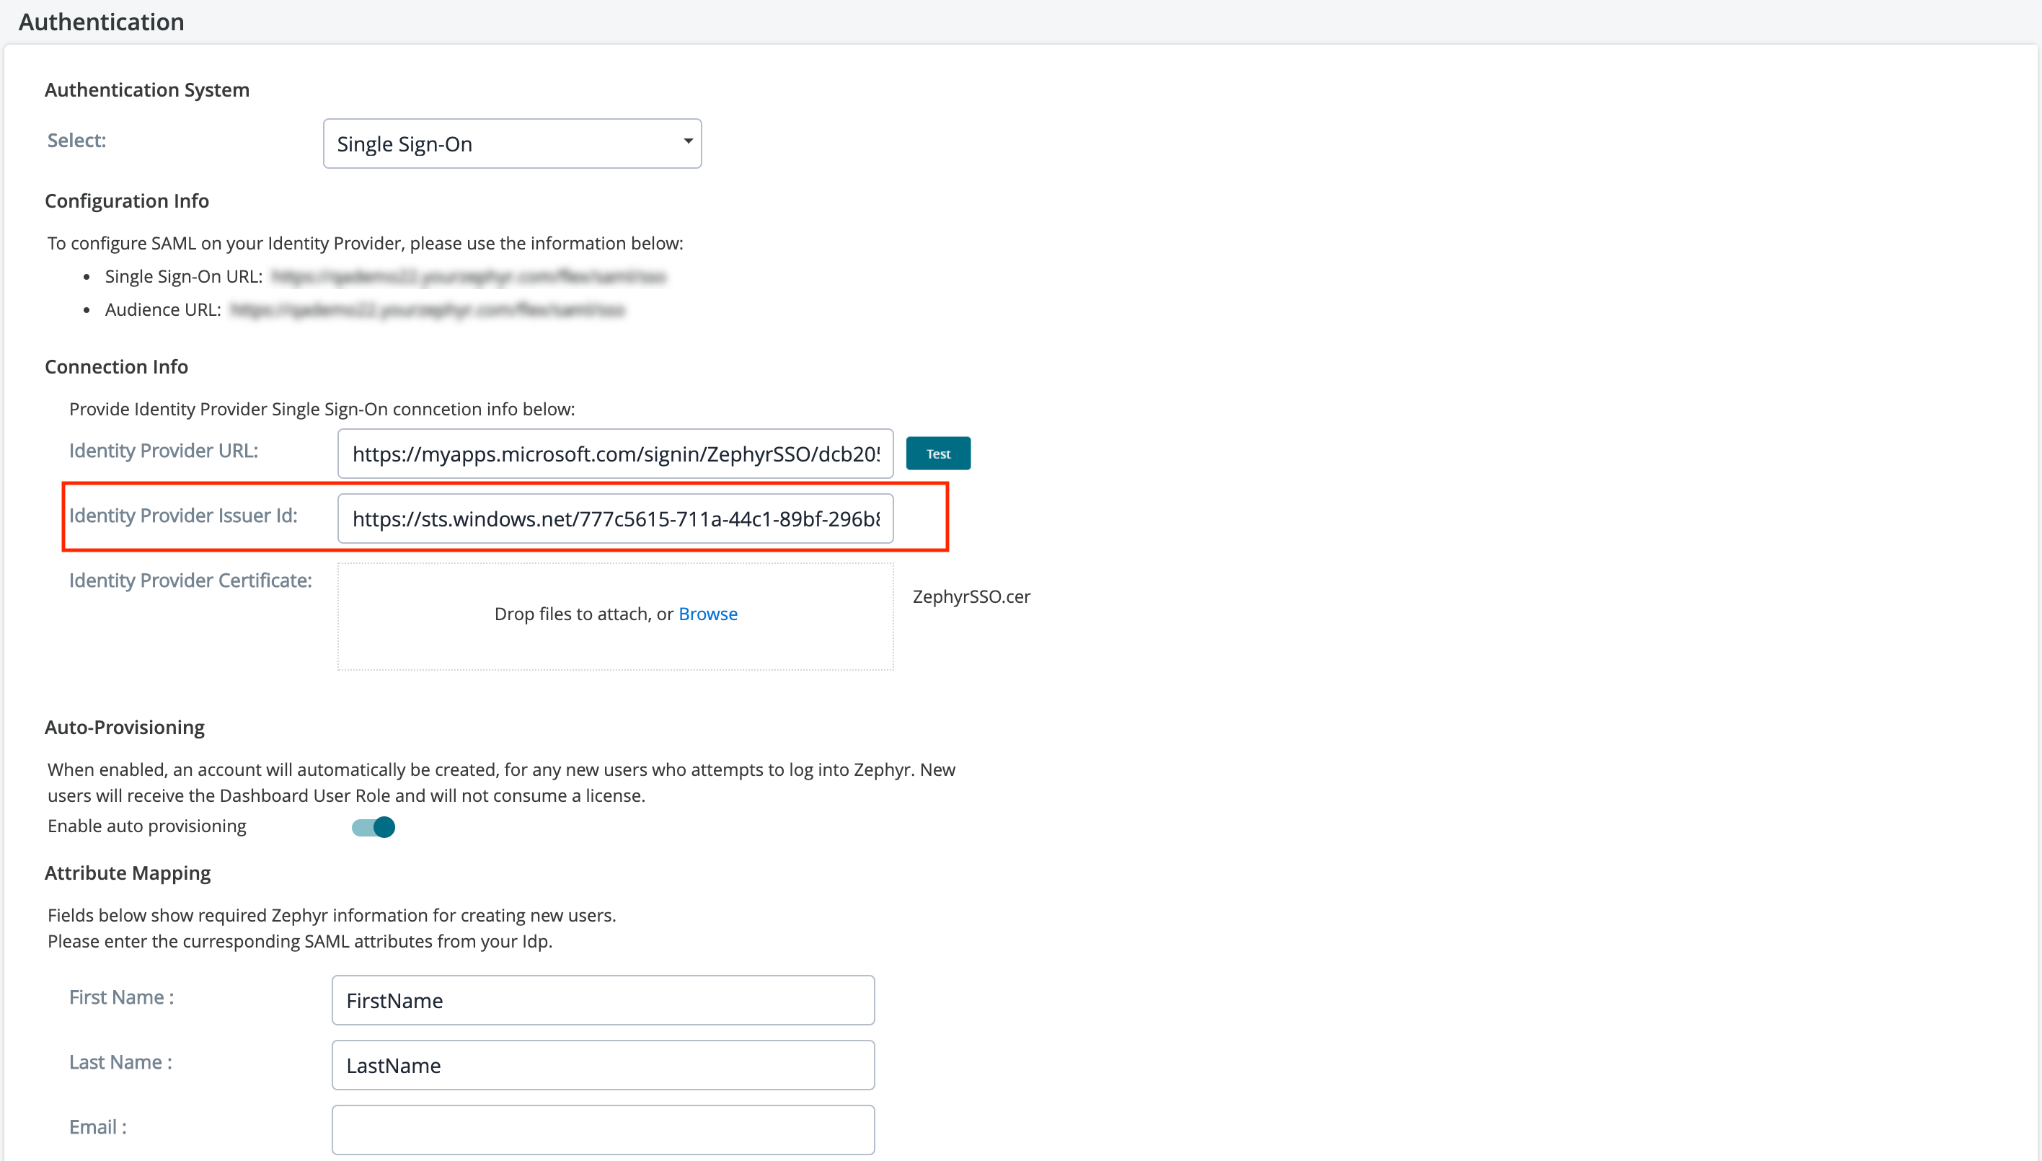2042x1161 pixels.
Task: Click the empty Email attribute field
Action: pos(603,1130)
